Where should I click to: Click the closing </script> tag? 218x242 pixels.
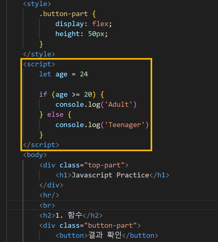(x=41, y=145)
